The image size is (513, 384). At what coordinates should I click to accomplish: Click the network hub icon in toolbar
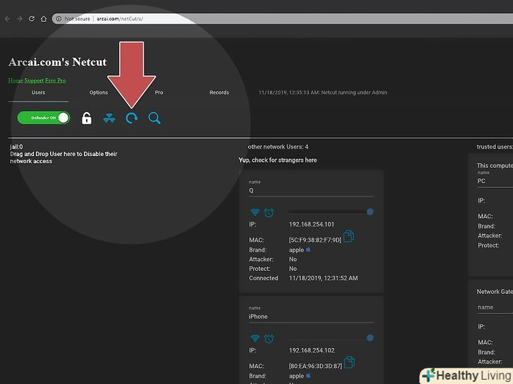point(109,118)
